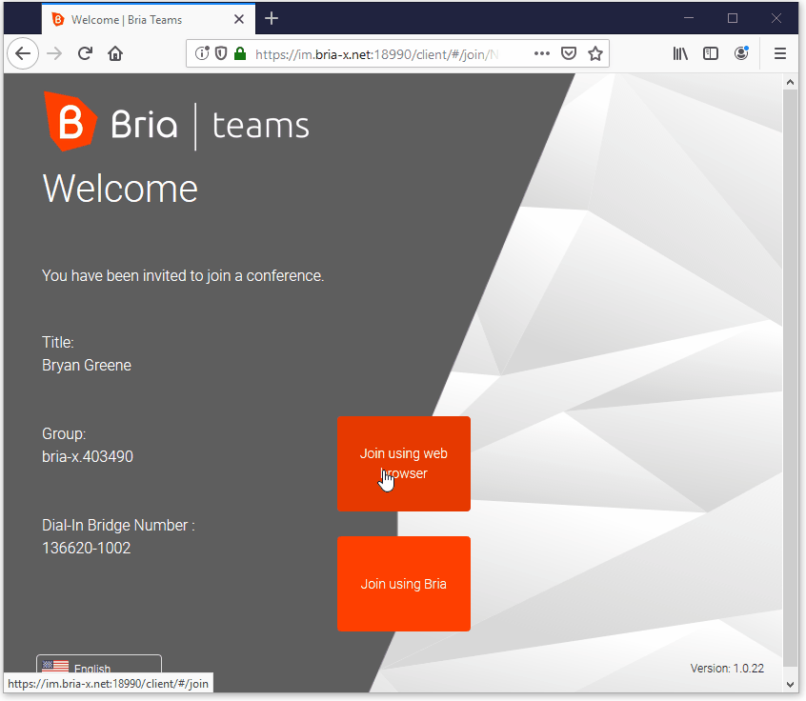806x701 pixels.
Task: Close the browser window
Action: pyautogui.click(x=776, y=18)
